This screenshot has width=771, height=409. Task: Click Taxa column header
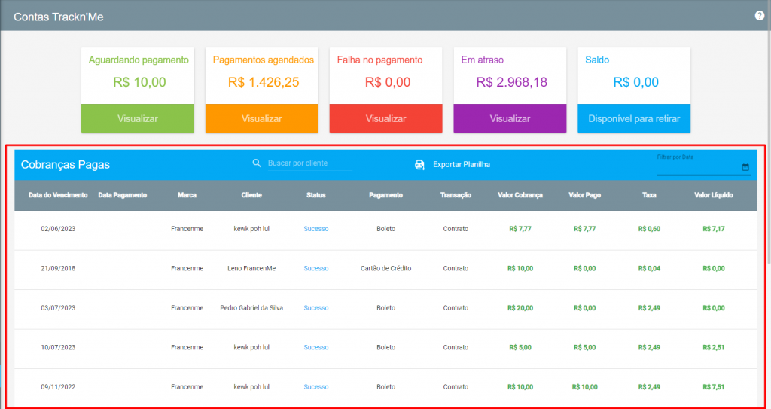(x=649, y=195)
